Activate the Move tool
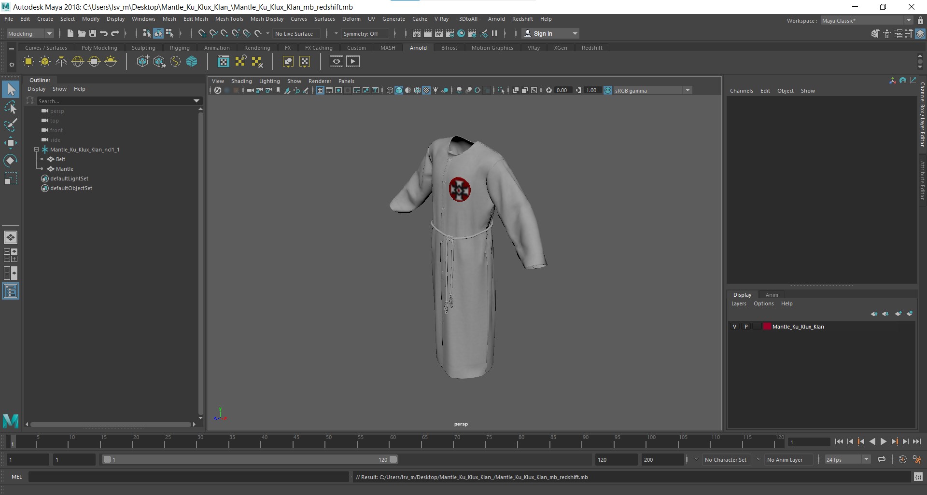This screenshot has width=927, height=495. click(x=11, y=143)
